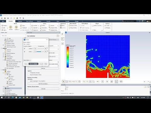The width and height of the screenshot is (151, 113).
Task: Enable Data Sampling for Time Statistics
Action: click(x=29, y=81)
